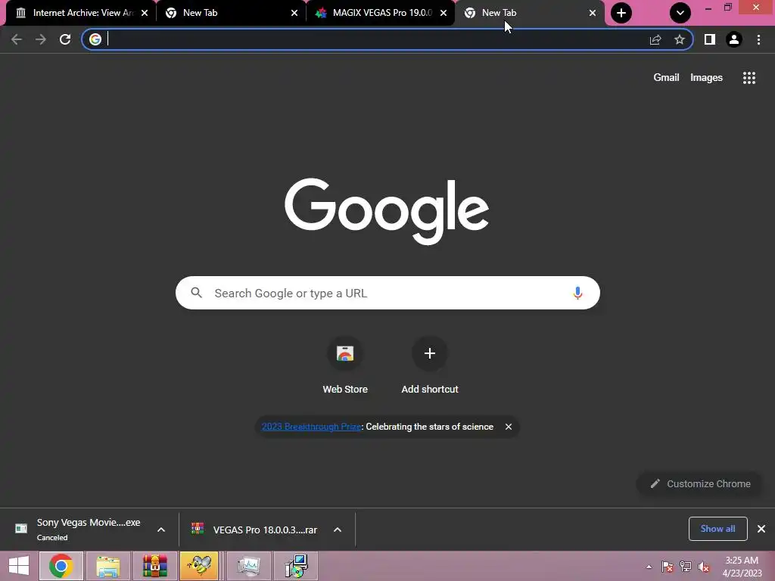Select the active New Tab tab
The image size is (775, 581).
tap(529, 13)
